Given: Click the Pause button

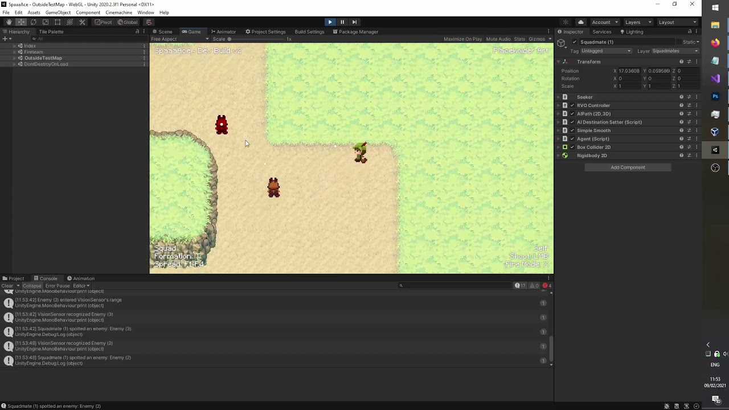Looking at the screenshot, I should tap(342, 22).
